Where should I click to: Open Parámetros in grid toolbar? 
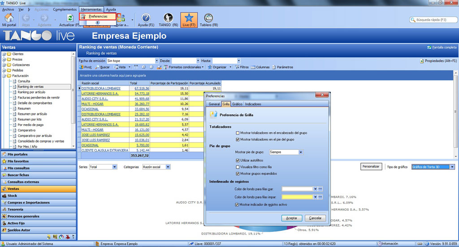point(282,67)
